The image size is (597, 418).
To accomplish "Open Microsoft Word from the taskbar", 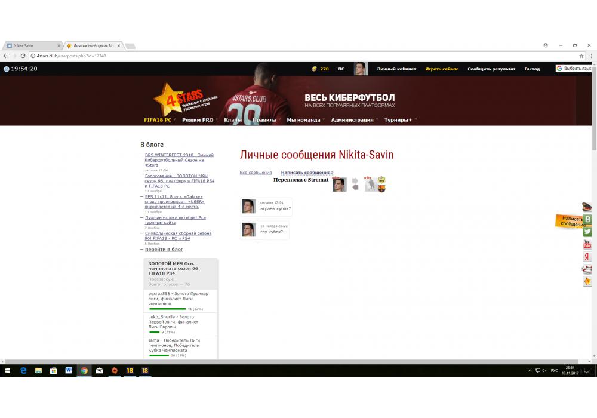I will 69,370.
